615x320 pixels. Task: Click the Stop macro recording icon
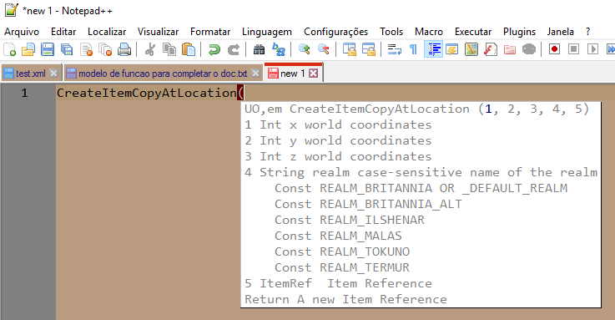click(x=573, y=49)
